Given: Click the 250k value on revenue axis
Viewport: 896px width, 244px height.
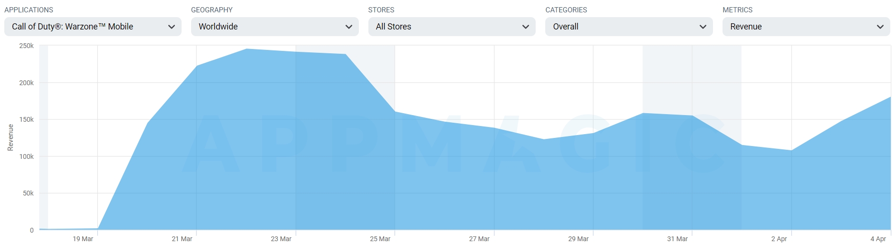Looking at the screenshot, I should [27, 46].
